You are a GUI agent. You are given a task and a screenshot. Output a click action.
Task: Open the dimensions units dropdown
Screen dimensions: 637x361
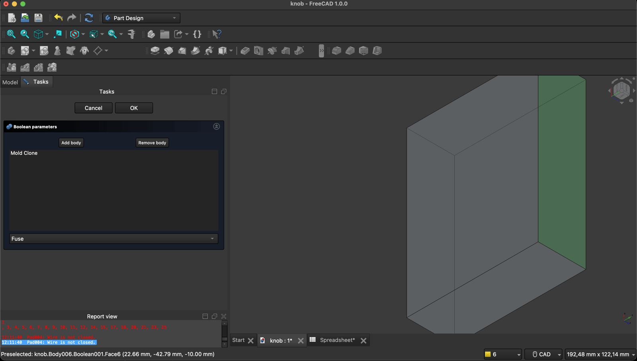click(601, 354)
